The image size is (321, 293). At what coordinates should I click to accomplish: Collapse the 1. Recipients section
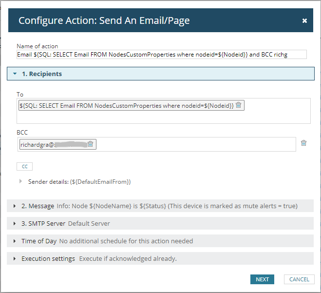click(x=15, y=74)
